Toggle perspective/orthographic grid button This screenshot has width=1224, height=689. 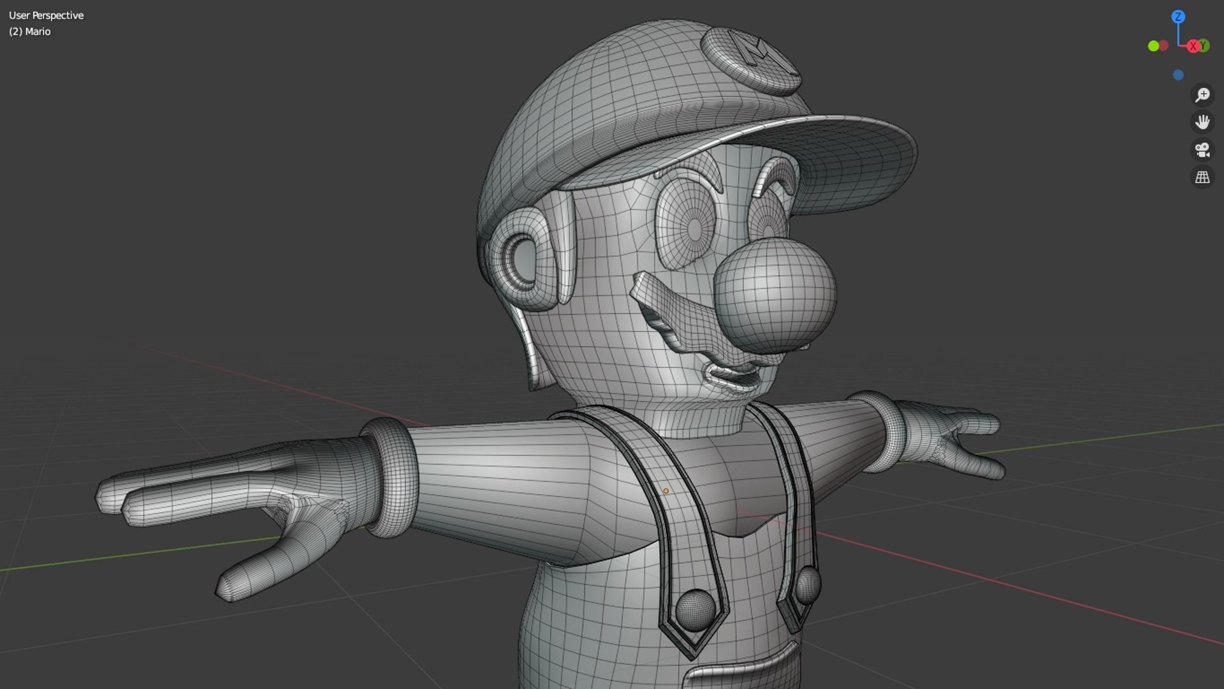pyautogui.click(x=1202, y=177)
